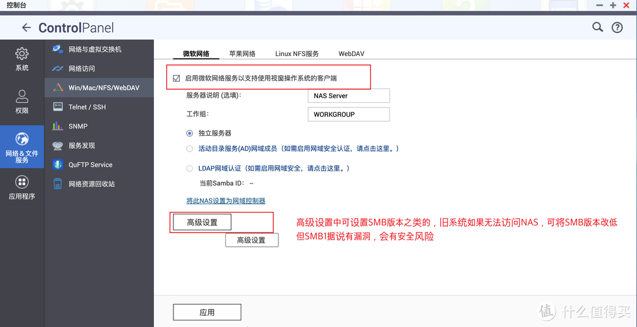Select 活动目录服务(AD)网域成员 radio button

pyautogui.click(x=189, y=149)
